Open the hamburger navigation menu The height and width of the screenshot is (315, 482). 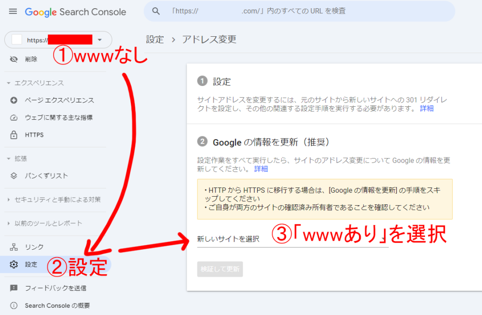13,12
